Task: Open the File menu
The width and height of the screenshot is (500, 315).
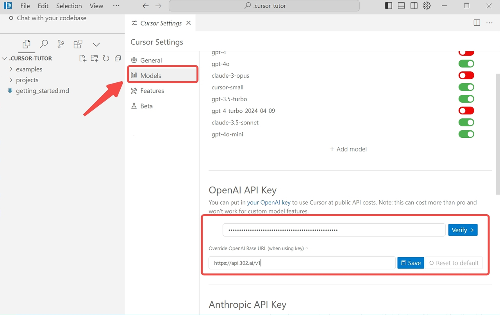Action: 25,6
